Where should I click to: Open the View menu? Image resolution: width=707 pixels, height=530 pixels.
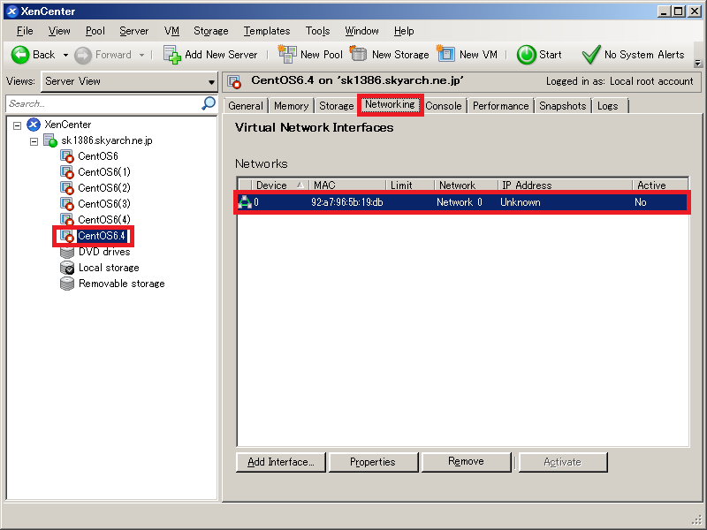click(x=59, y=31)
